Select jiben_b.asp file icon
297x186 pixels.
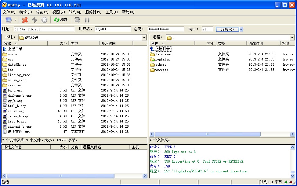(x=5, y=116)
